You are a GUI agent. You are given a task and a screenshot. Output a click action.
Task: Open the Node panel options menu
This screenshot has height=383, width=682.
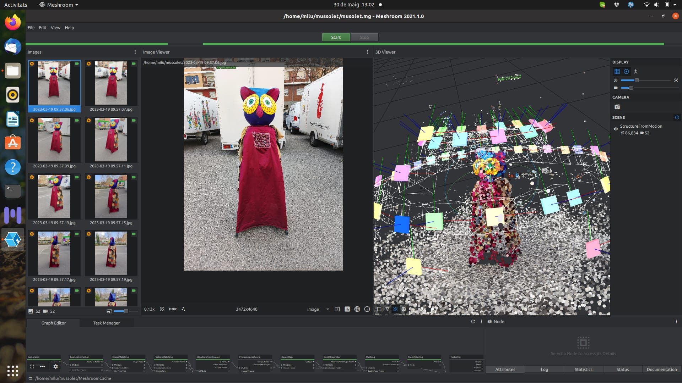click(676, 322)
